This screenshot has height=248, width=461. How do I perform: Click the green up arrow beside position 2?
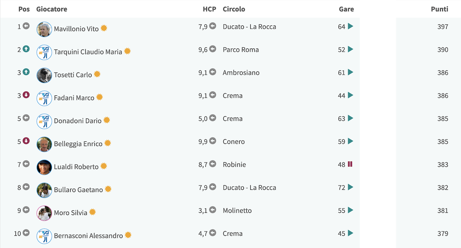pos(26,49)
